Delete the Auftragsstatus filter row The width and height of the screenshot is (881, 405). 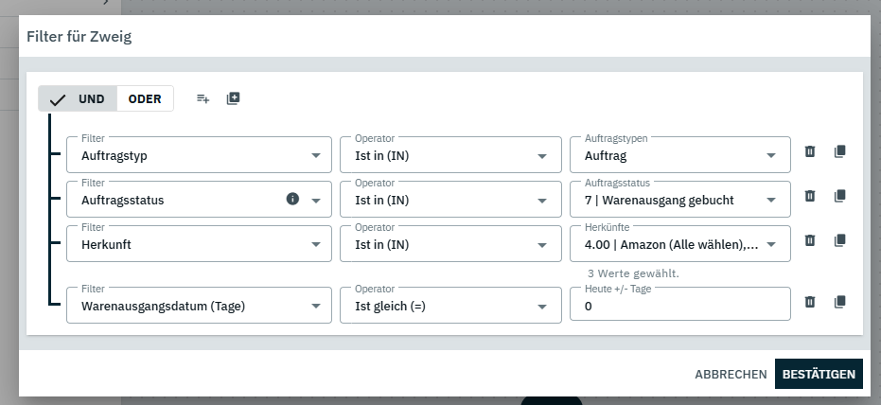pos(810,196)
